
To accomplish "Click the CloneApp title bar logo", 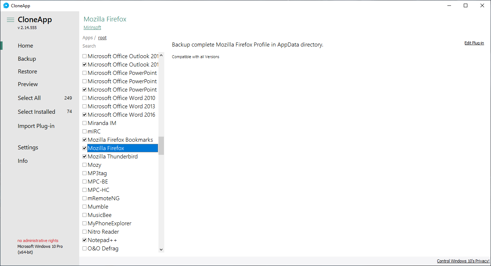I will coord(6,5).
